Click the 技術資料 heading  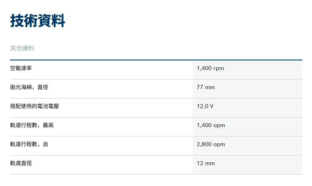click(x=38, y=21)
